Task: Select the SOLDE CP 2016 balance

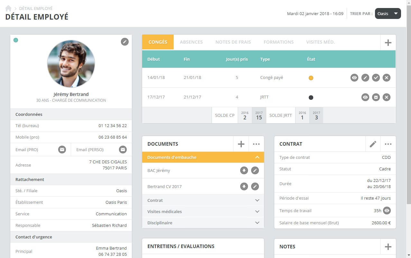Action: coord(245,115)
